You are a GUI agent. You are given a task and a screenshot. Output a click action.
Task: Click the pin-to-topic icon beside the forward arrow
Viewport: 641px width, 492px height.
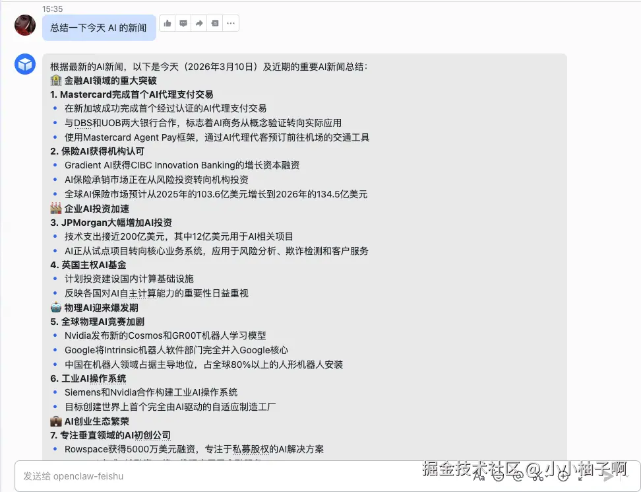pos(215,23)
